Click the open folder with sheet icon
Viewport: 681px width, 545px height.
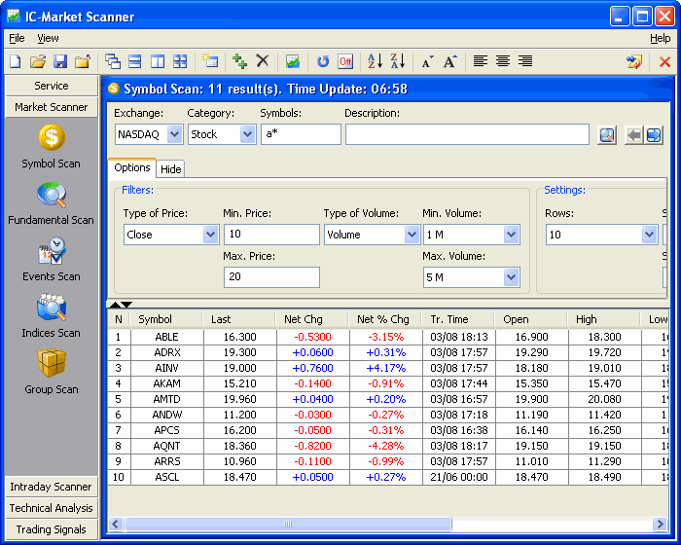click(x=83, y=61)
